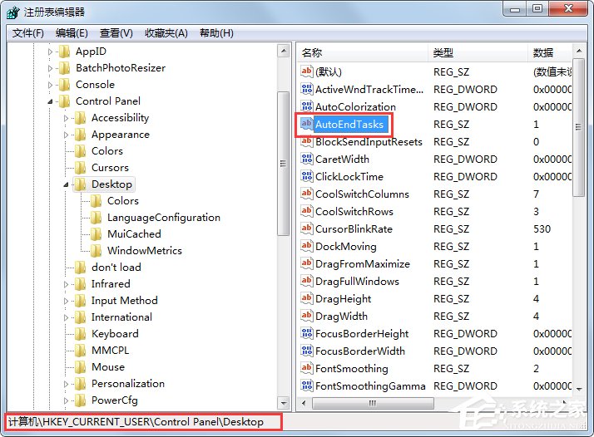594x437 pixels.
Task: Click the Console folder icon
Action: (64, 85)
